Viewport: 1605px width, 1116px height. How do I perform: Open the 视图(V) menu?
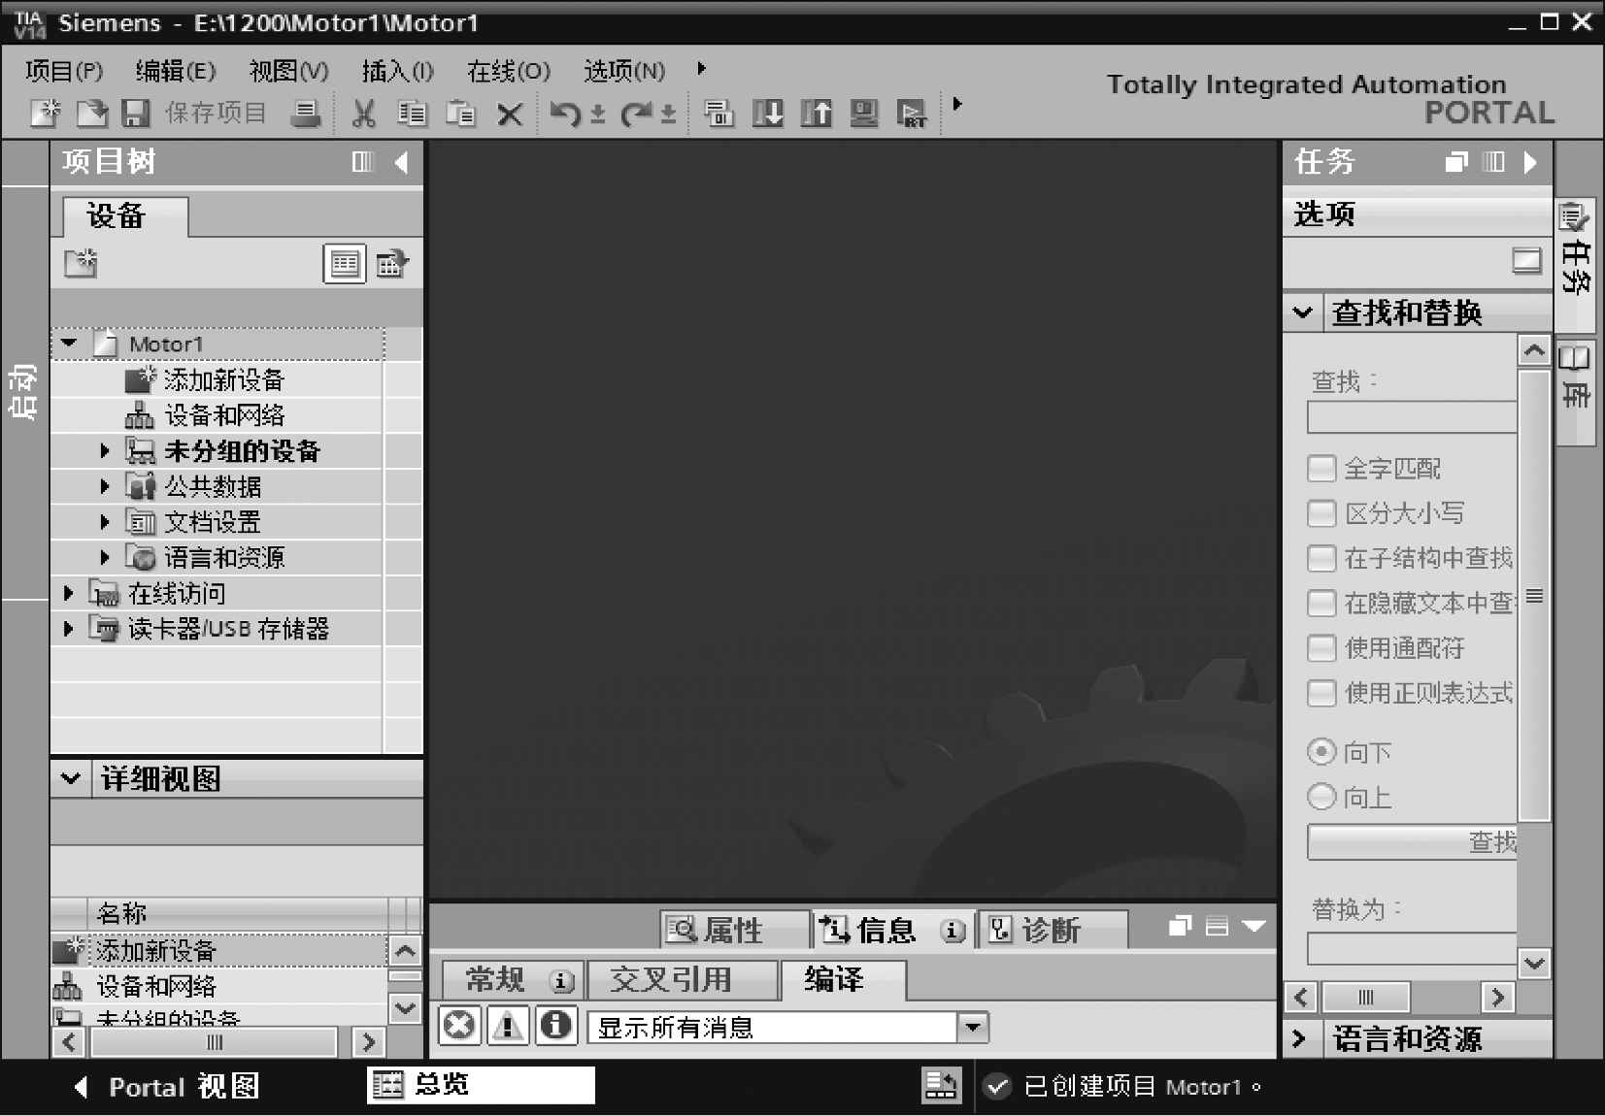pyautogui.click(x=289, y=71)
